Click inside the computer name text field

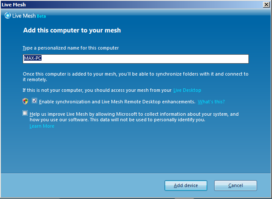click(136, 59)
